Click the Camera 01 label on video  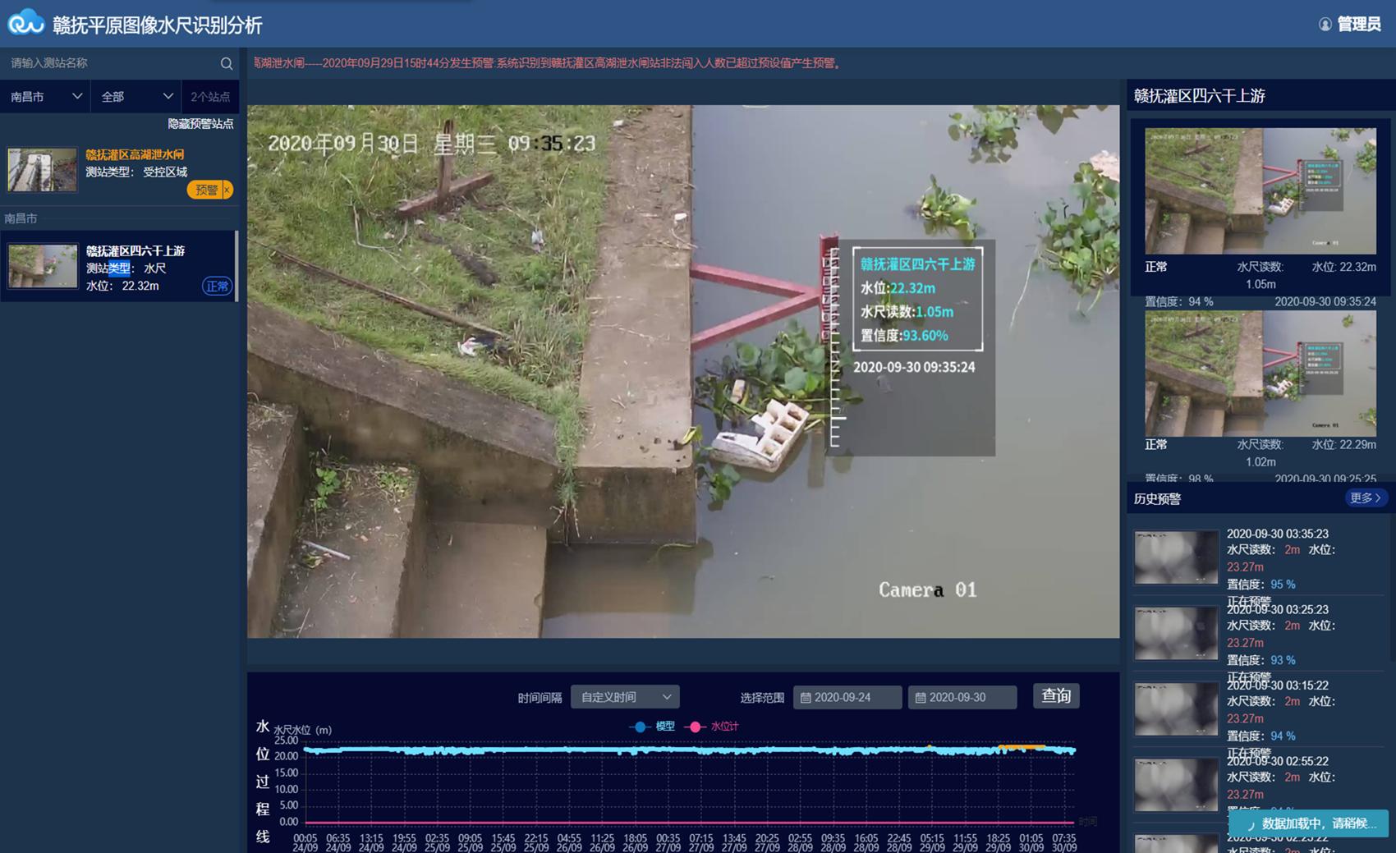pos(928,589)
